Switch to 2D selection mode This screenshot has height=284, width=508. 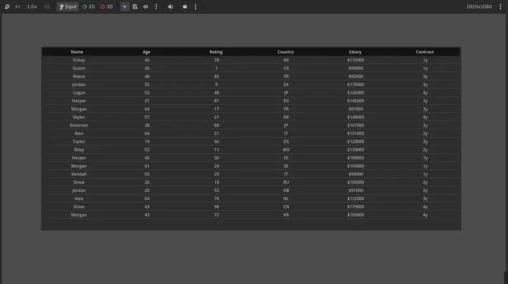[88, 6]
